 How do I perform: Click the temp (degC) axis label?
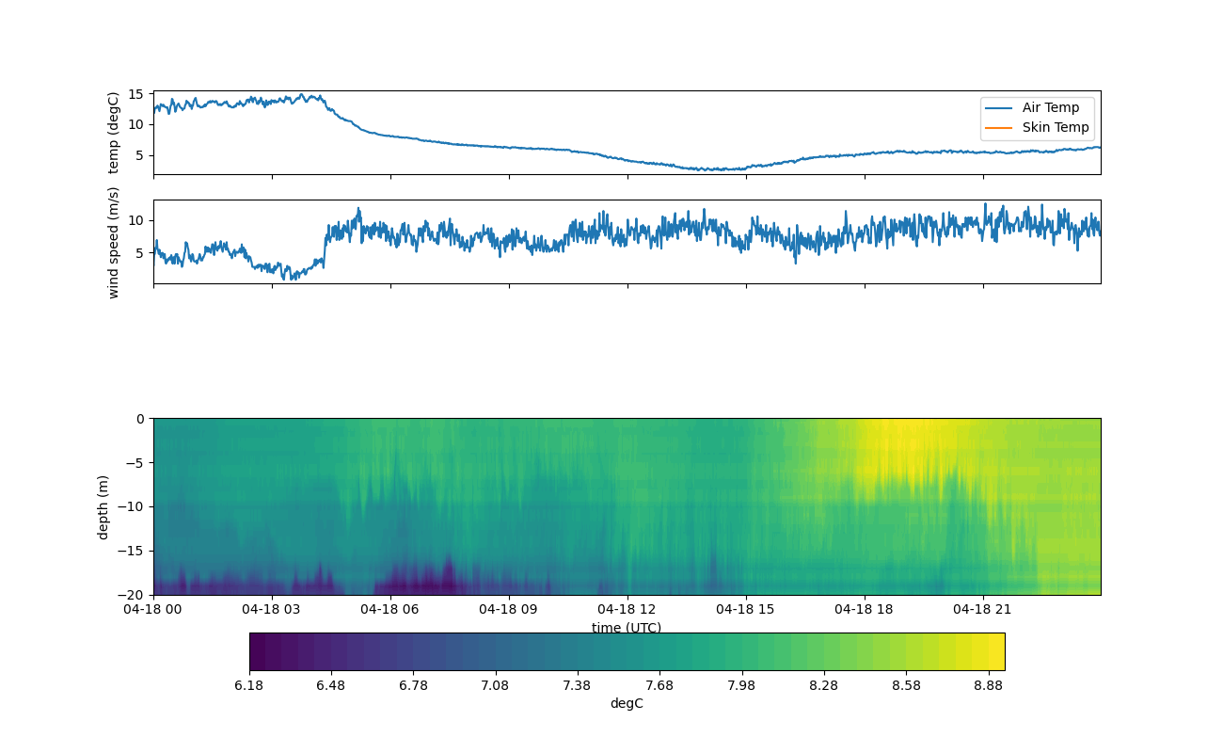tap(114, 133)
